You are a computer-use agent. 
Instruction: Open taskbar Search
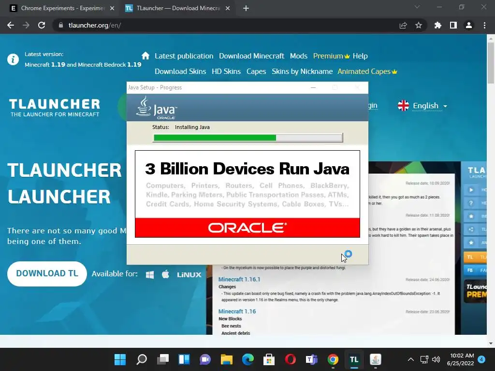click(x=142, y=359)
